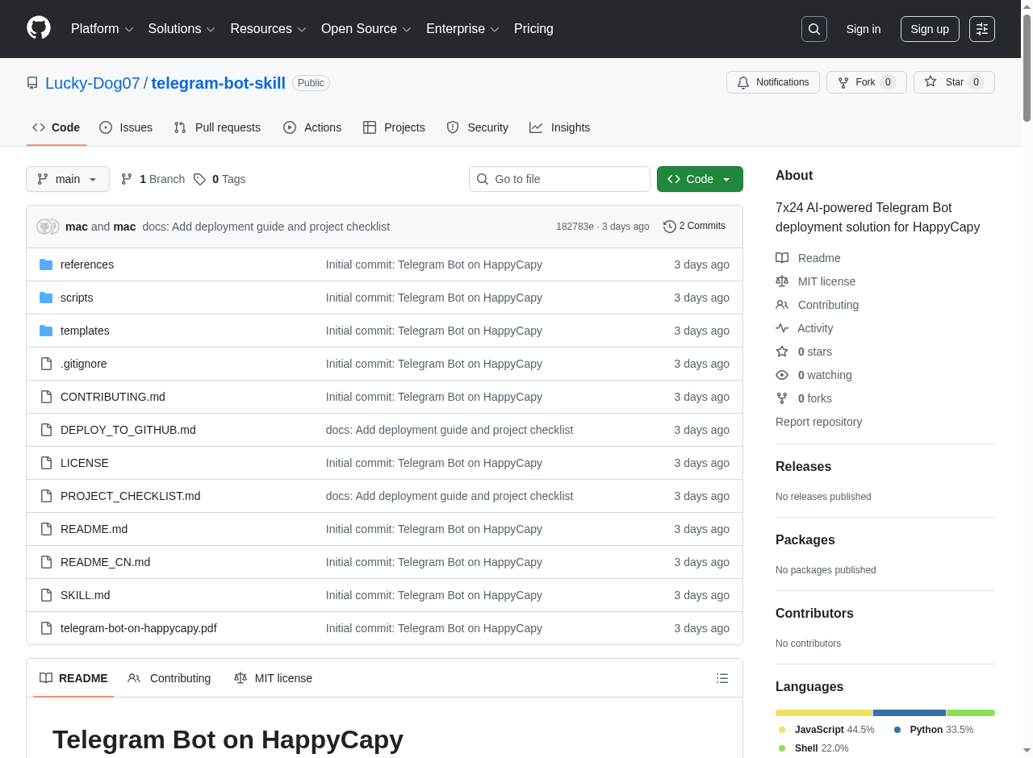
Task: Click the MIT license scales icon
Action: coord(782,281)
